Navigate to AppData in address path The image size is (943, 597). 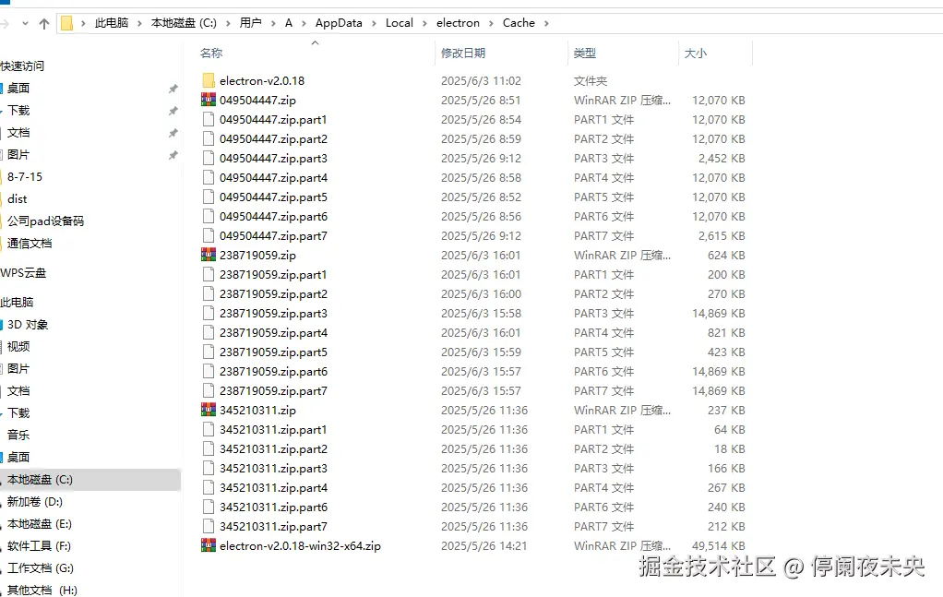(339, 23)
